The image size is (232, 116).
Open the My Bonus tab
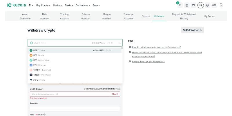209,16
